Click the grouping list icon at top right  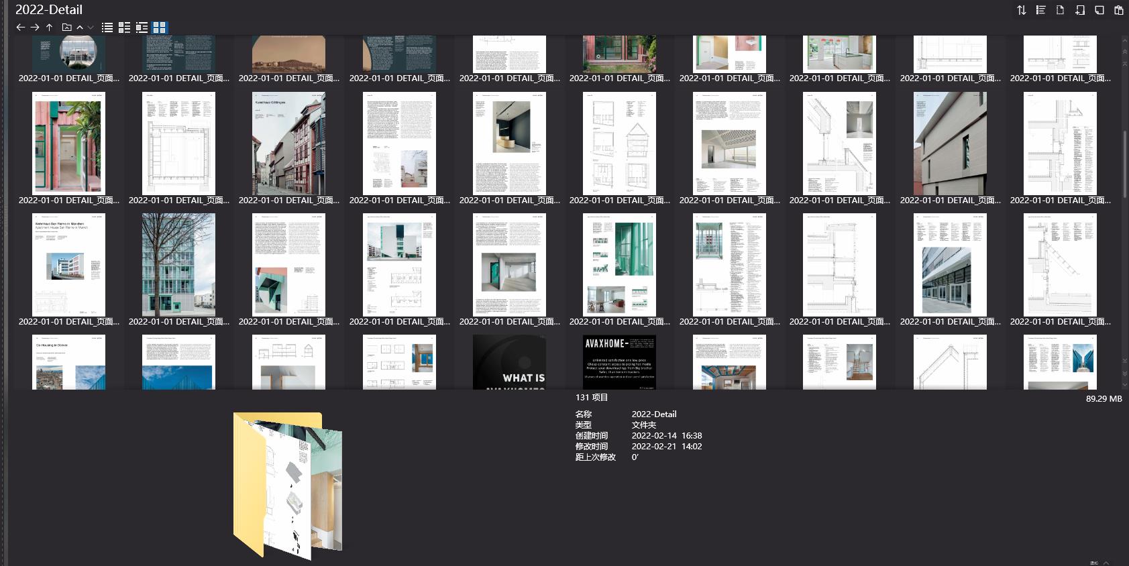(1040, 10)
